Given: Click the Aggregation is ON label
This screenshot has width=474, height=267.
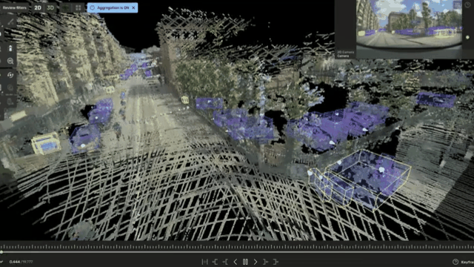Looking at the screenshot, I should click(x=113, y=8).
